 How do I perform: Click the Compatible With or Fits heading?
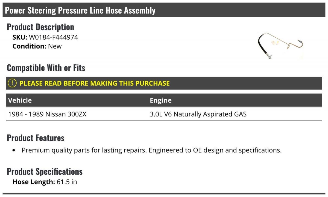coord(46,68)
